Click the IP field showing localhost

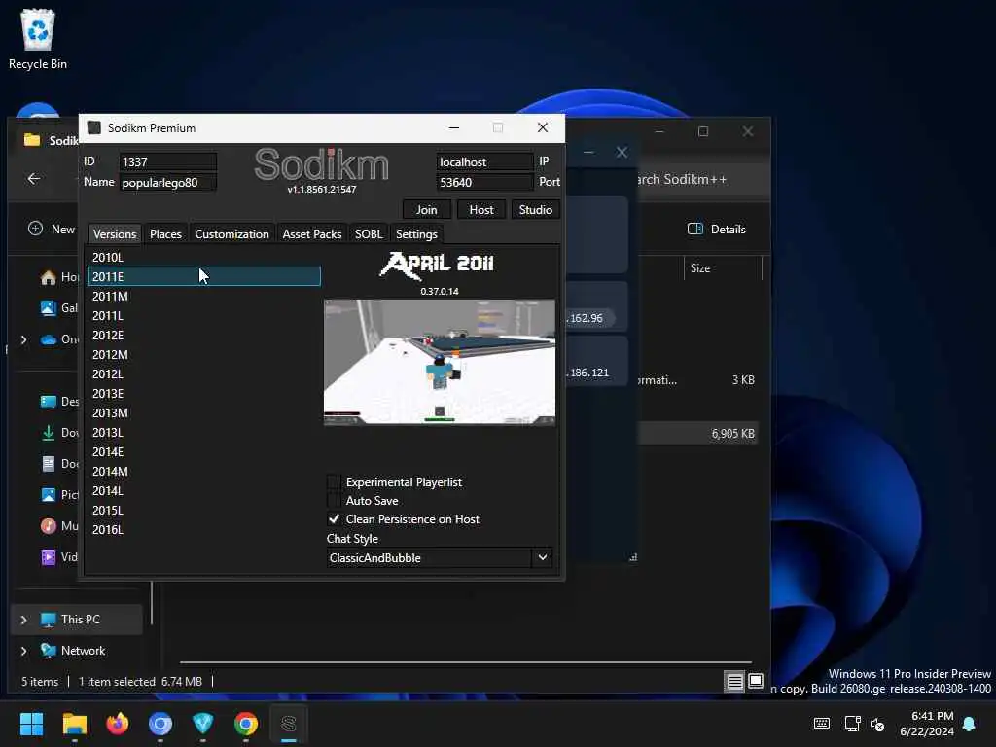[x=484, y=162]
